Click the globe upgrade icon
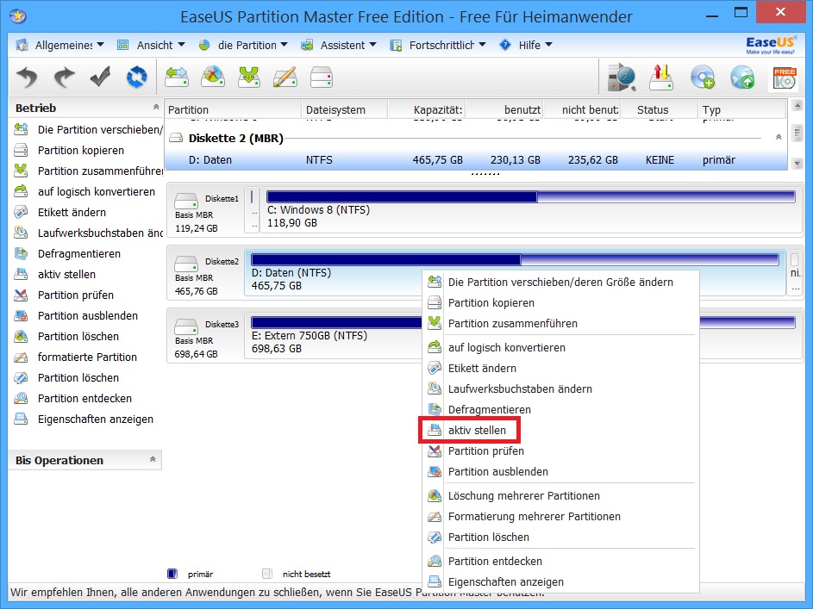Screen dimensions: 813x609 click(742, 78)
